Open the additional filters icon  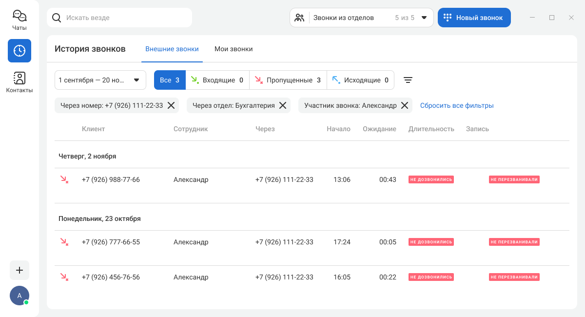click(408, 80)
